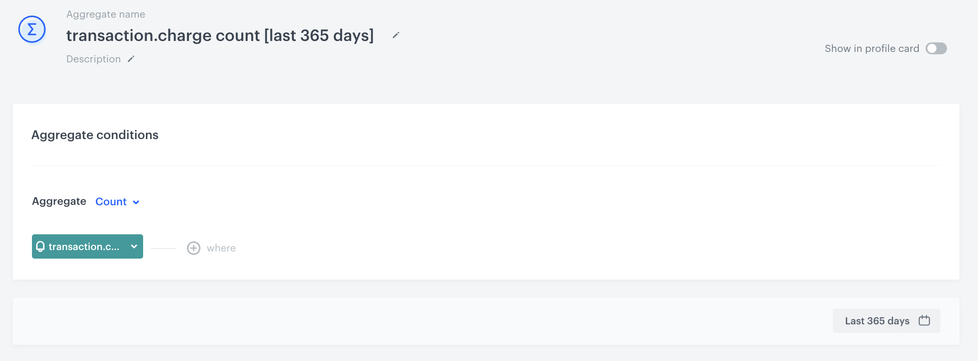Expand chevron on the transaction event chip
The image size is (978, 361).
click(134, 246)
